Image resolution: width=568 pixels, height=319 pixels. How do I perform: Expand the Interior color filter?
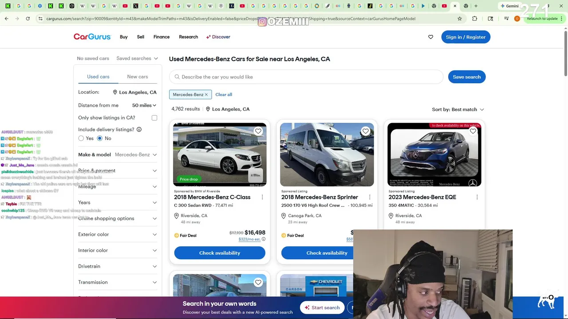coord(118,250)
